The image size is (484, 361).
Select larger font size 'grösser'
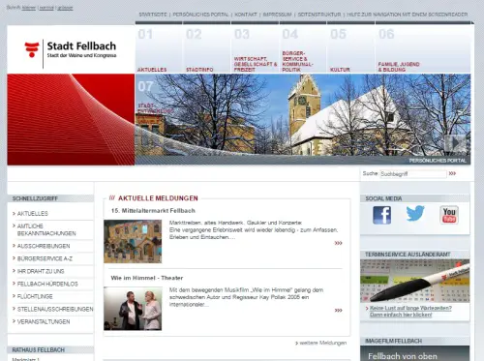[x=65, y=8]
